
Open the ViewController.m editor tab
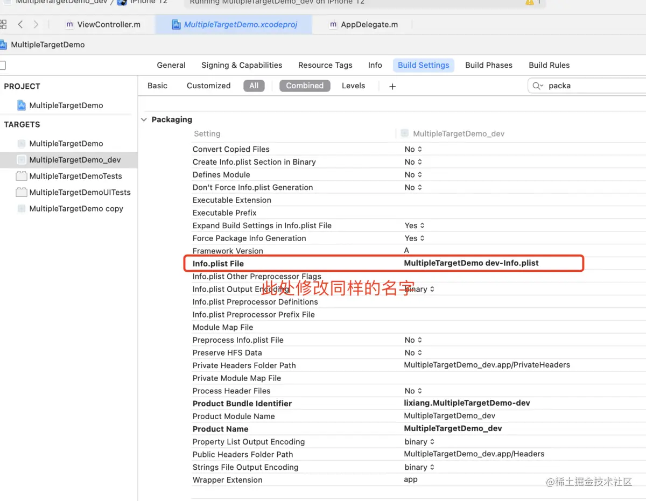click(103, 24)
